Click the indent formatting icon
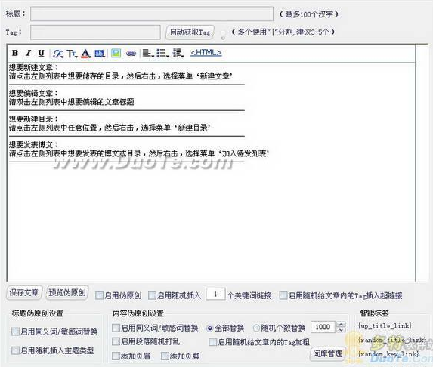 [178, 53]
